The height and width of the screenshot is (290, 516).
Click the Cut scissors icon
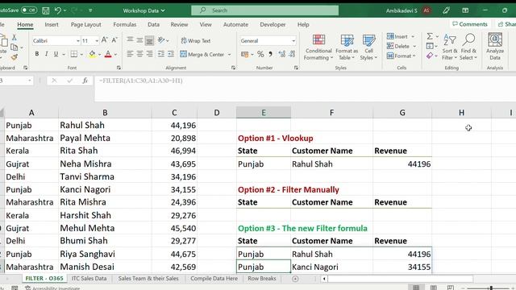[x=15, y=38]
